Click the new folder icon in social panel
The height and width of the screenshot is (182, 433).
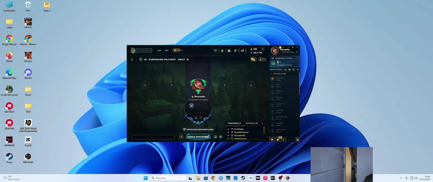(289, 70)
